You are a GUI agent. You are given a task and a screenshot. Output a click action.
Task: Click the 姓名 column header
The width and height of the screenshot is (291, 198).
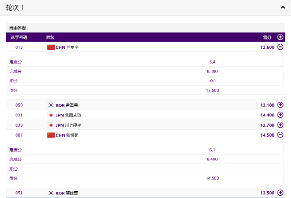50,37
